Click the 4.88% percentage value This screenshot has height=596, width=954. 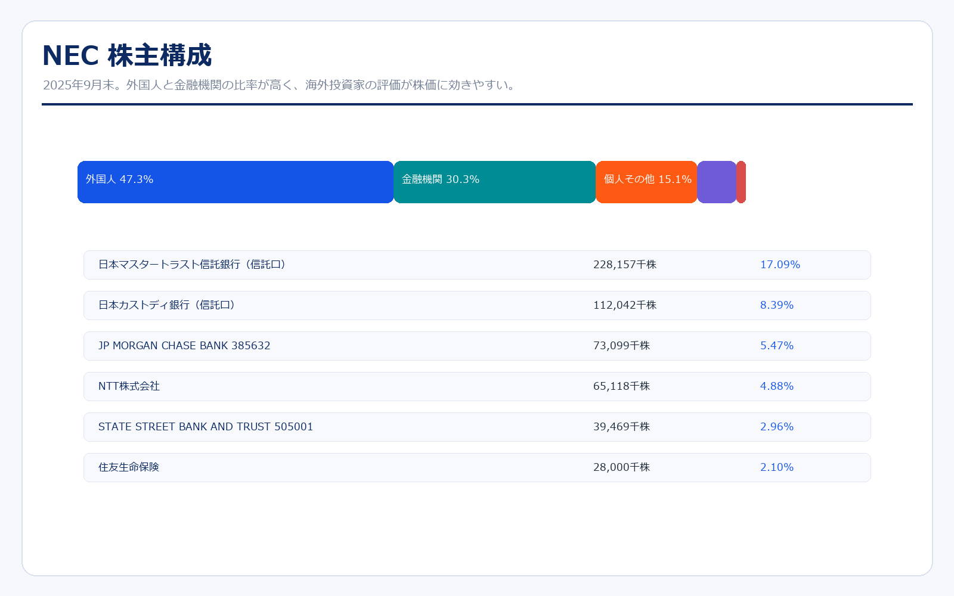point(777,386)
